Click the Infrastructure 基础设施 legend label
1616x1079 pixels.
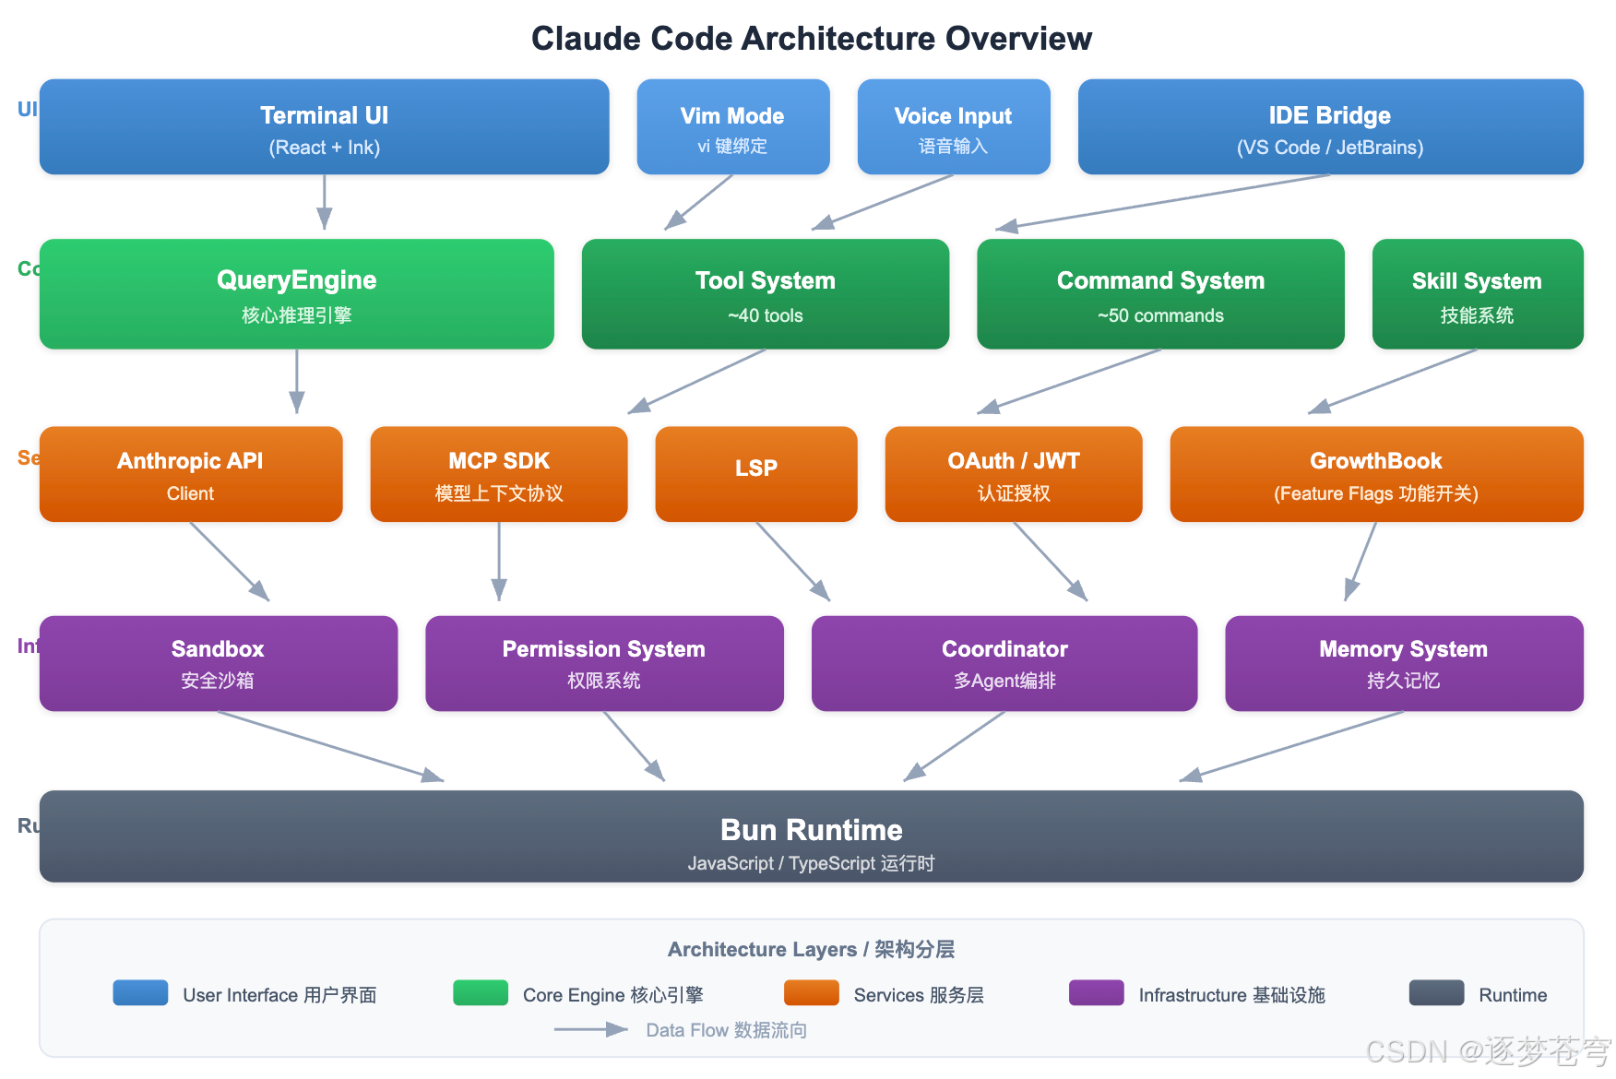click(x=1232, y=995)
